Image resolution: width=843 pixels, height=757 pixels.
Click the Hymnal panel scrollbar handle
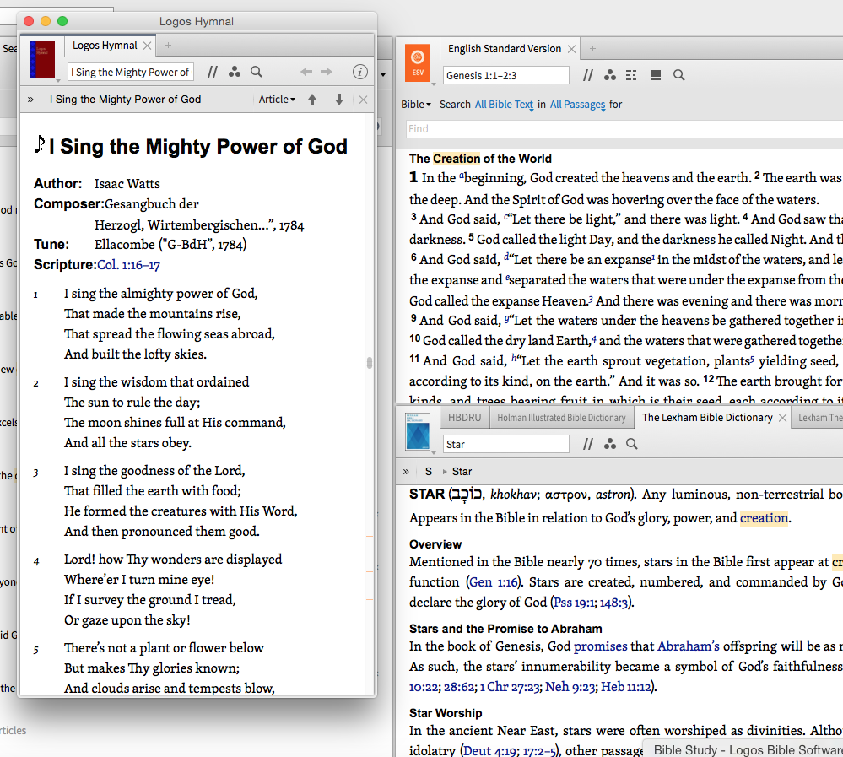coord(370,363)
